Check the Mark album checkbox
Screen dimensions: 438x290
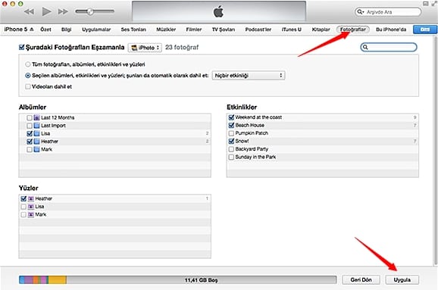click(x=30, y=150)
